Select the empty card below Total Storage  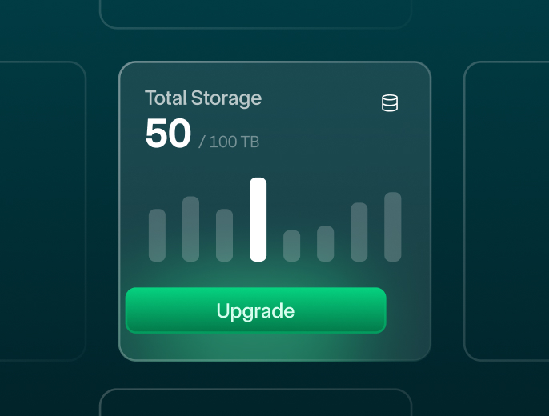click(255, 402)
